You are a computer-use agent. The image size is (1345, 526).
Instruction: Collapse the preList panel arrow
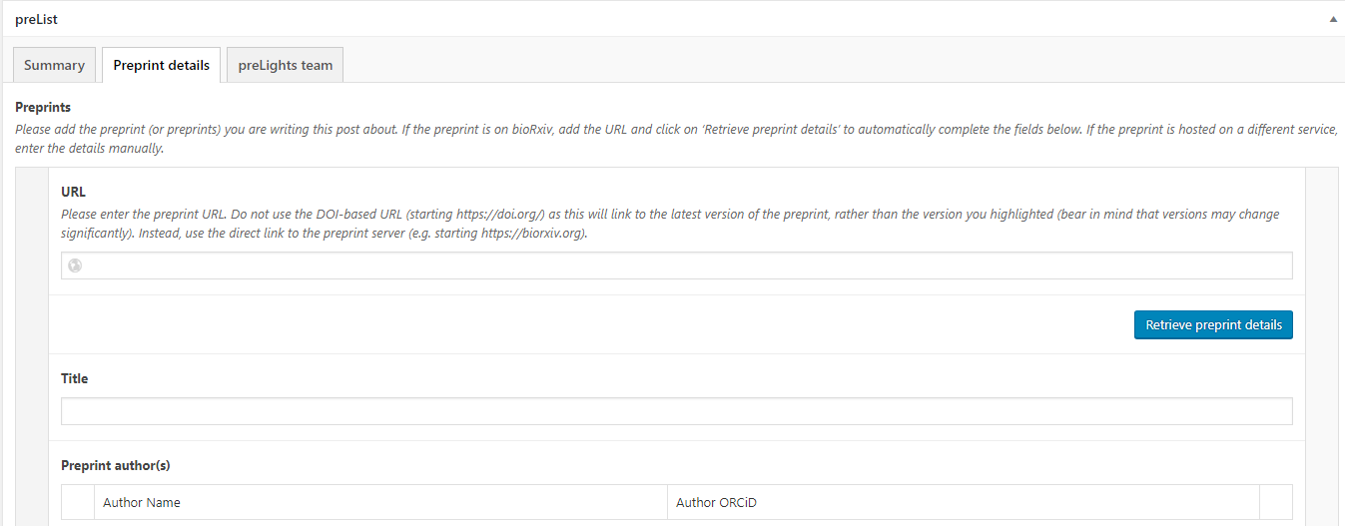coord(1332,19)
